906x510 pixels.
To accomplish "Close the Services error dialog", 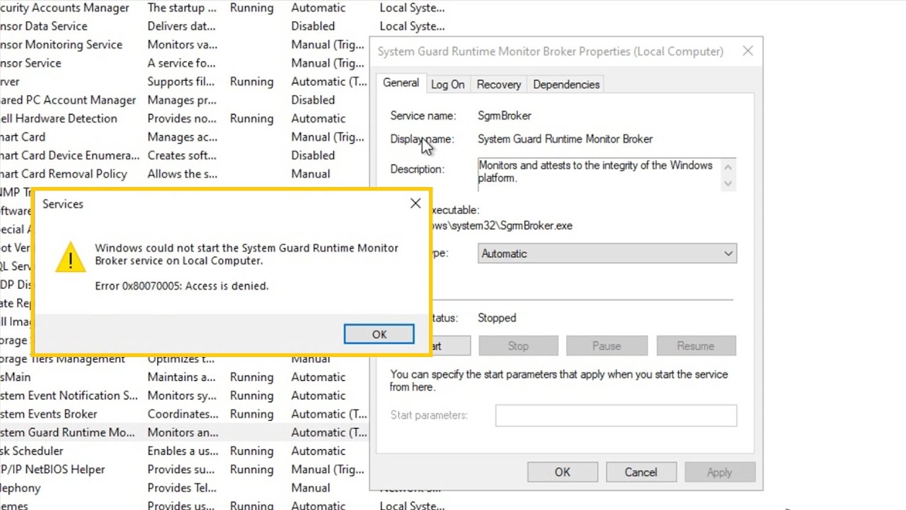I will [x=415, y=204].
